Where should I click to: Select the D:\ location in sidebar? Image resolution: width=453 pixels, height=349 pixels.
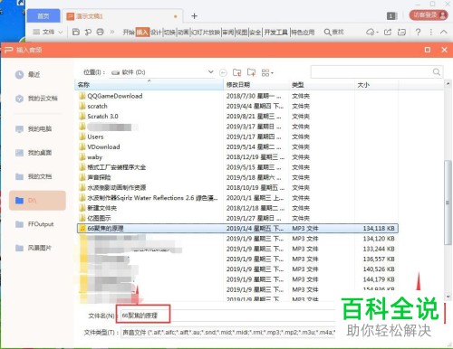[x=37, y=201]
